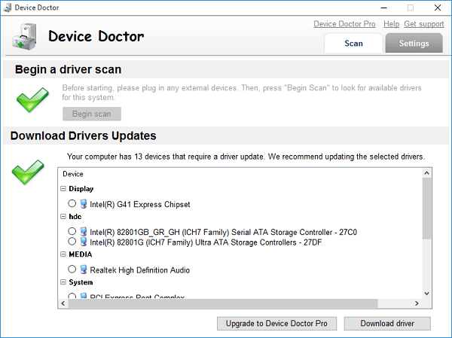Select Intel(R) 82801G Ultra ATA Storage Controllers text
Viewport: 452px width, 338px height.
206,242
